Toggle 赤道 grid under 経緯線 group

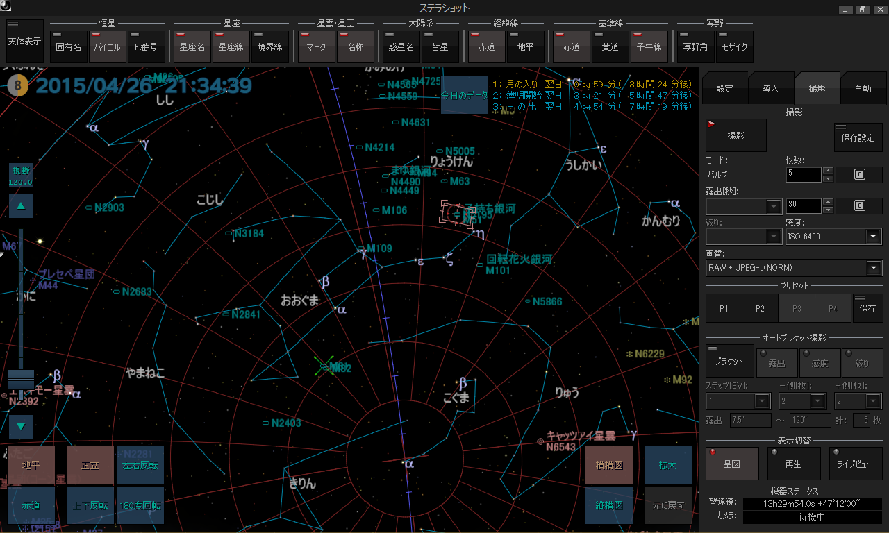pos(487,46)
